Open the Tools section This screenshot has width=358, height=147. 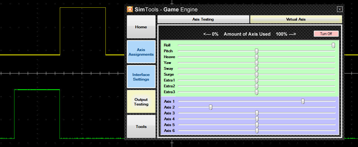tap(141, 126)
